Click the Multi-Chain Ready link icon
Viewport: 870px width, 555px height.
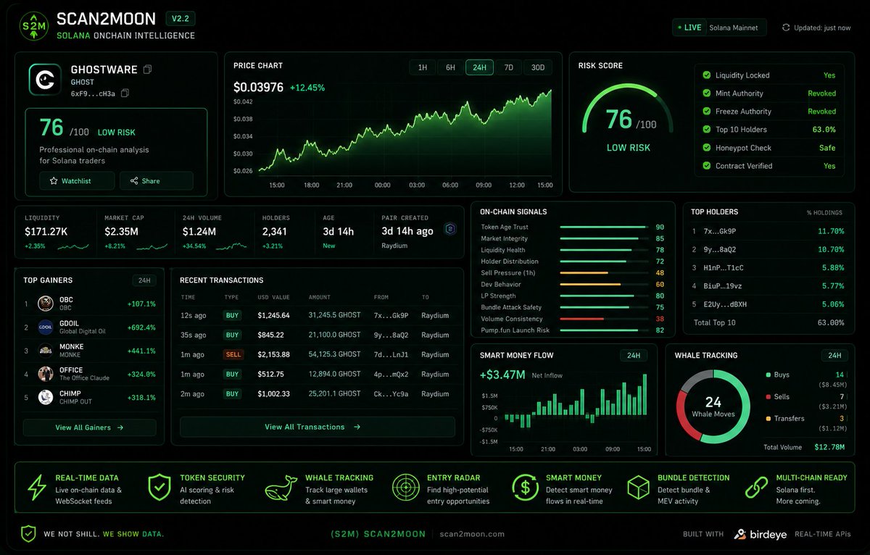pyautogui.click(x=757, y=488)
